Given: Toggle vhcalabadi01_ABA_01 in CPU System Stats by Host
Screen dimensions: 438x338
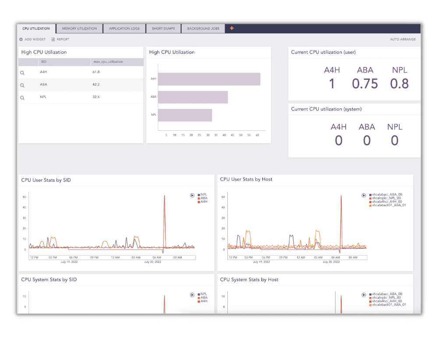Looking at the screenshot, I should pos(388,305).
